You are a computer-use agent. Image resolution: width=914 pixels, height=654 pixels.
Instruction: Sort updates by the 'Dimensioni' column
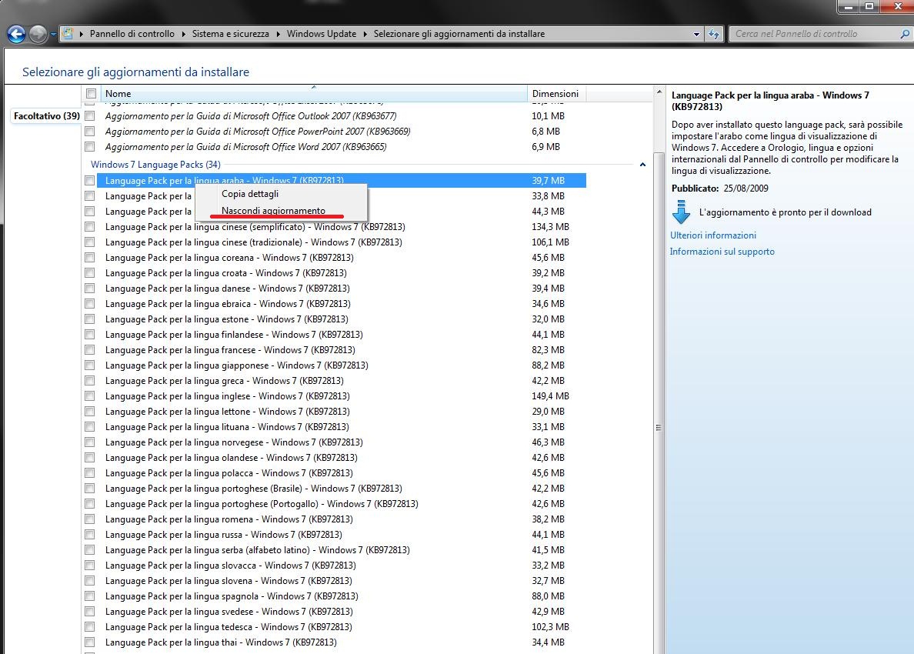[x=556, y=93]
